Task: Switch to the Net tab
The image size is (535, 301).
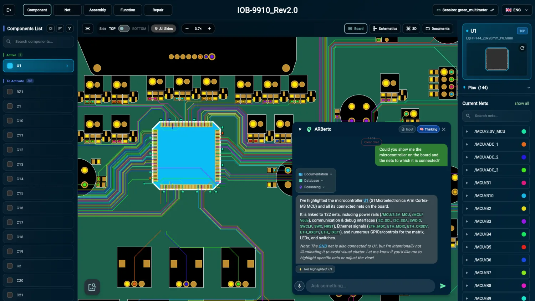Action: click(x=67, y=10)
